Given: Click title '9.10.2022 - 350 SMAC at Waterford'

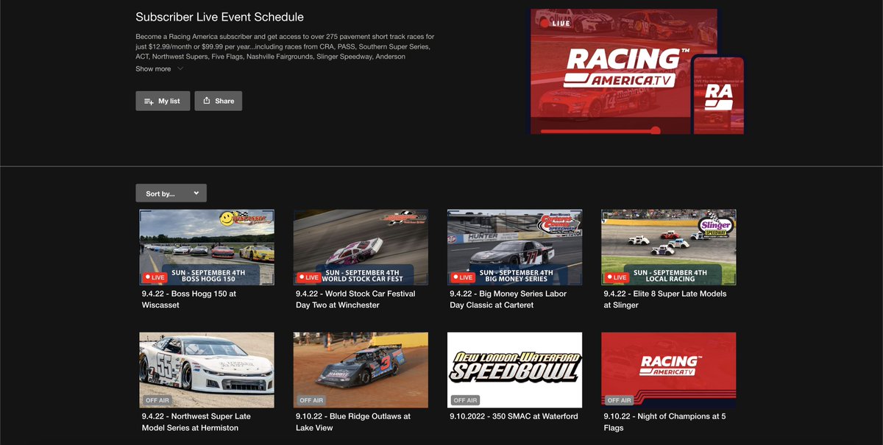Looking at the screenshot, I should [514, 416].
